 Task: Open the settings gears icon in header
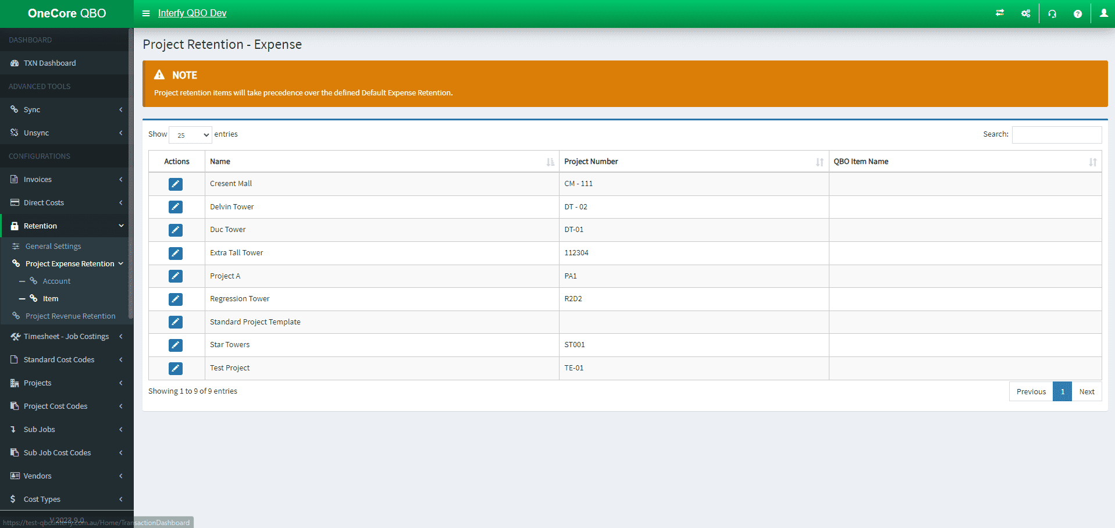pyautogui.click(x=1025, y=13)
